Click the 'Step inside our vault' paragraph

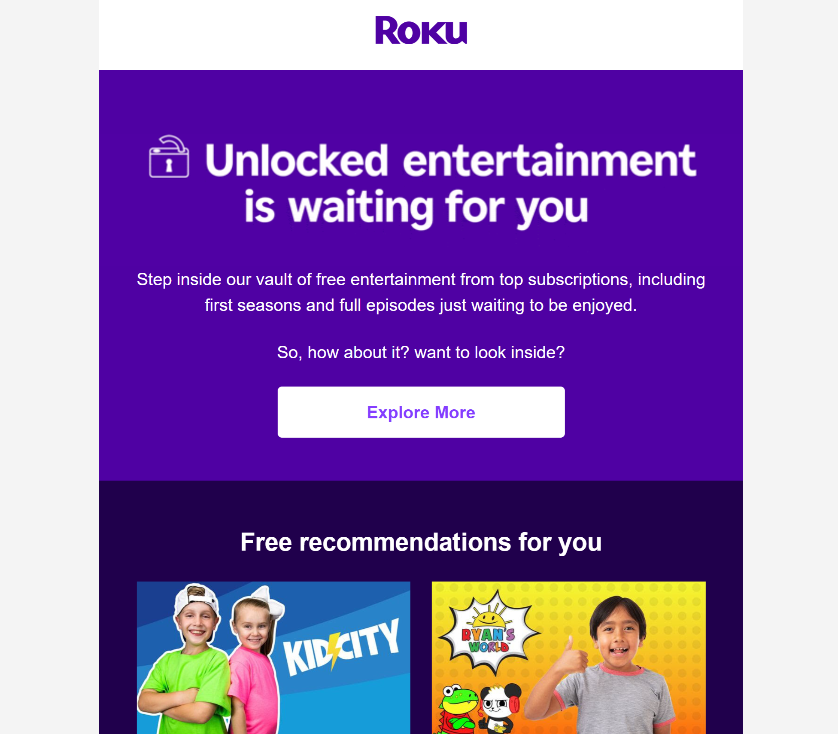point(421,292)
